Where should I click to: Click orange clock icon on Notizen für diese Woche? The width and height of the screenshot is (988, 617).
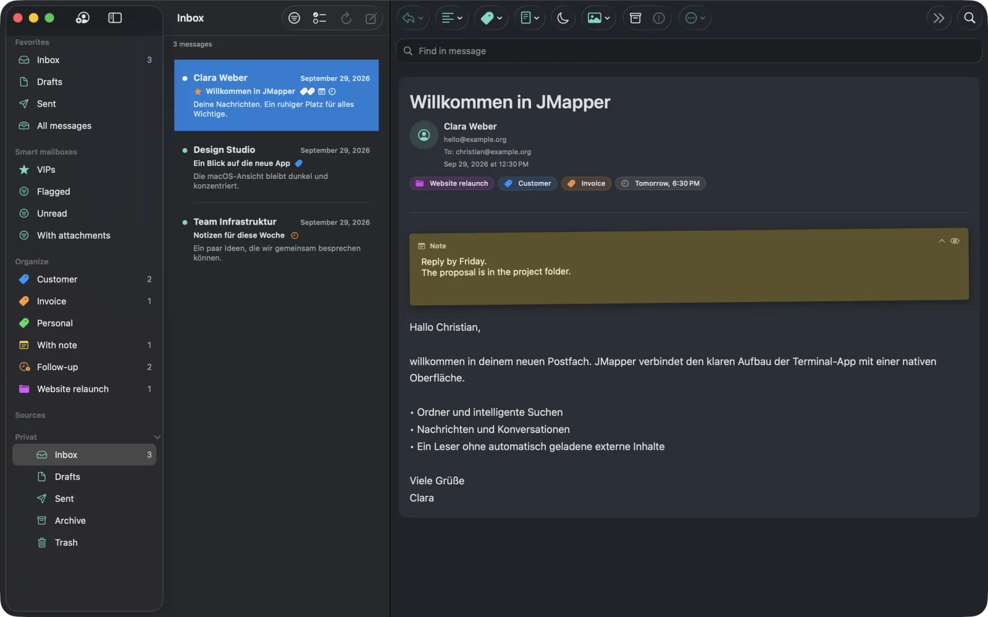coord(295,235)
